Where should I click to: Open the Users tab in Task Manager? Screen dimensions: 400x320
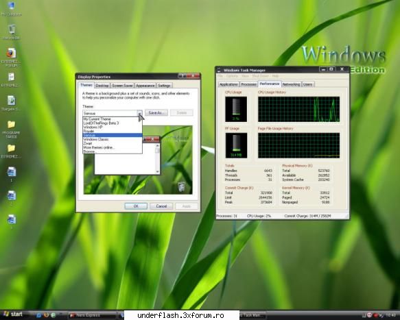pyautogui.click(x=308, y=84)
